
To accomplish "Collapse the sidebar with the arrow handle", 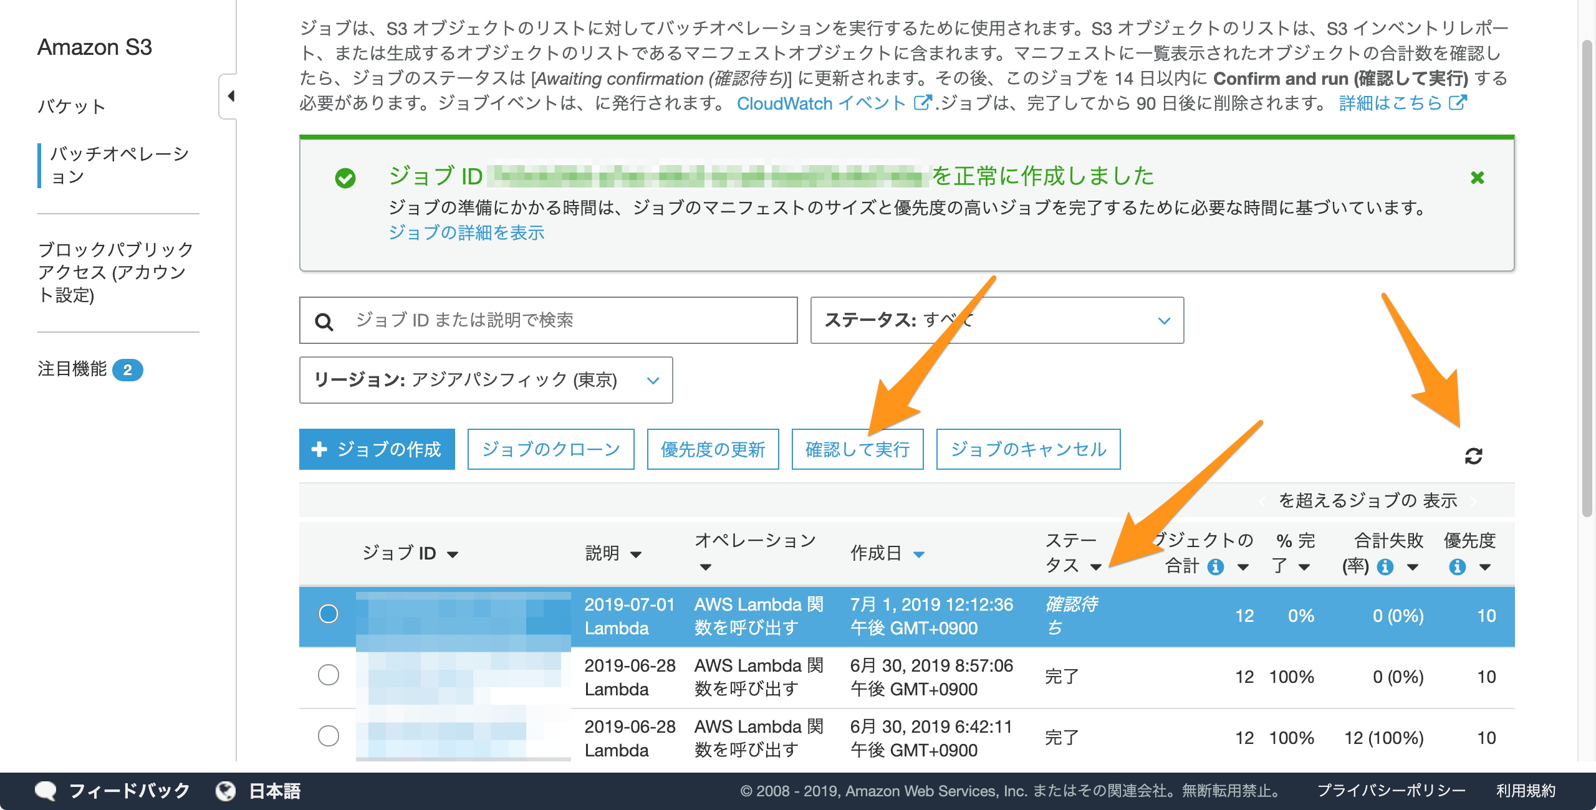I will pos(230,96).
